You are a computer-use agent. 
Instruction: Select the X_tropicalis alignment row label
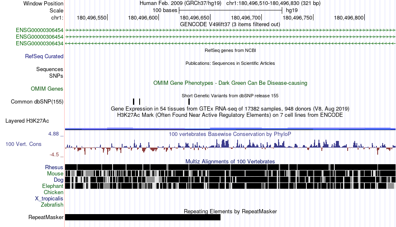tap(49, 199)
